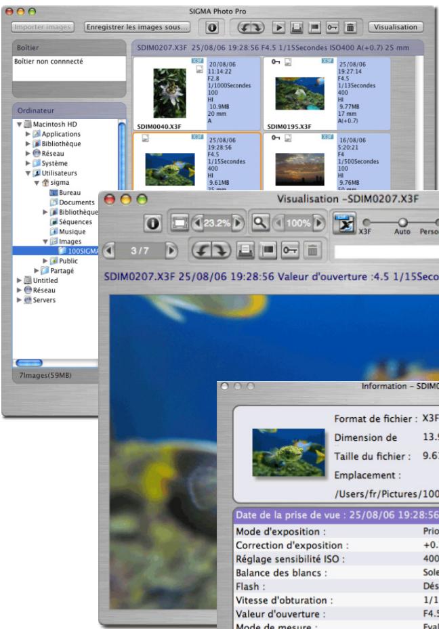Expand the Public folder

(x=45, y=261)
